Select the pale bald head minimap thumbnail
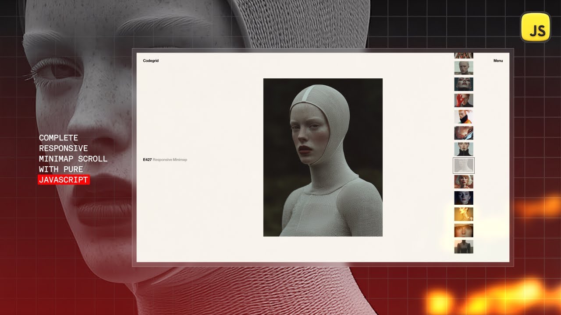The width and height of the screenshot is (561, 315). tap(464, 68)
